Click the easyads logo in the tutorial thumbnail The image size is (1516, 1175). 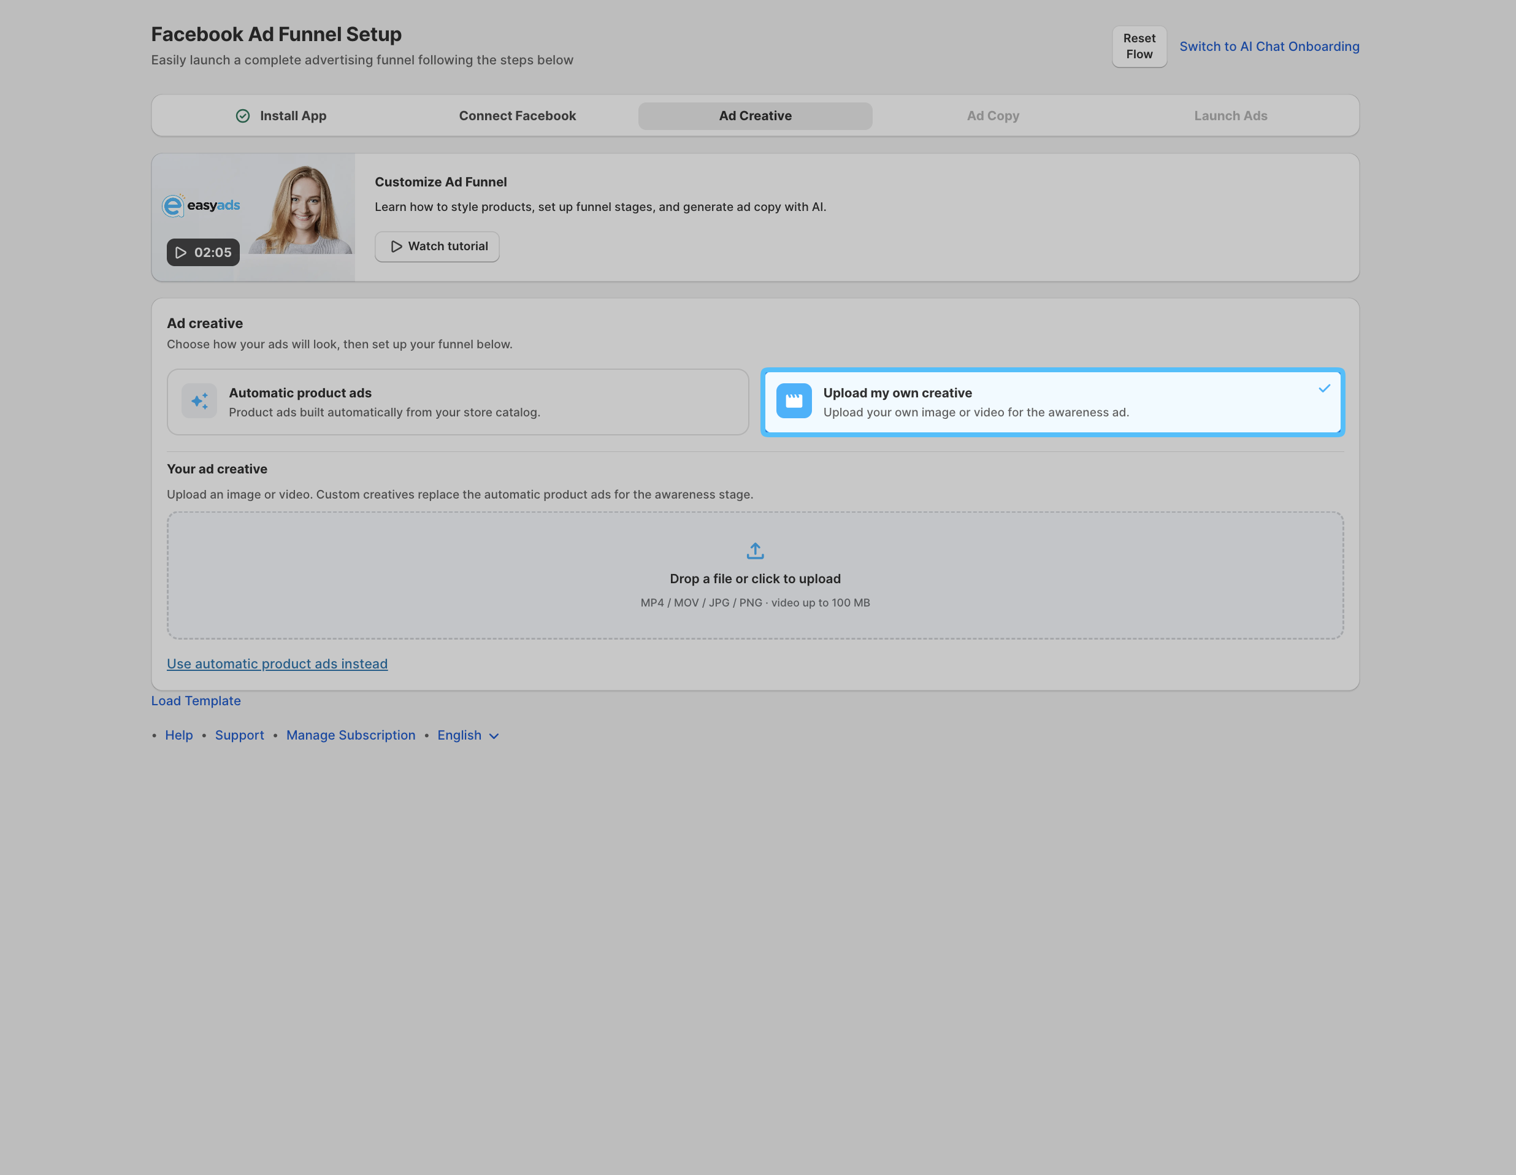point(201,205)
